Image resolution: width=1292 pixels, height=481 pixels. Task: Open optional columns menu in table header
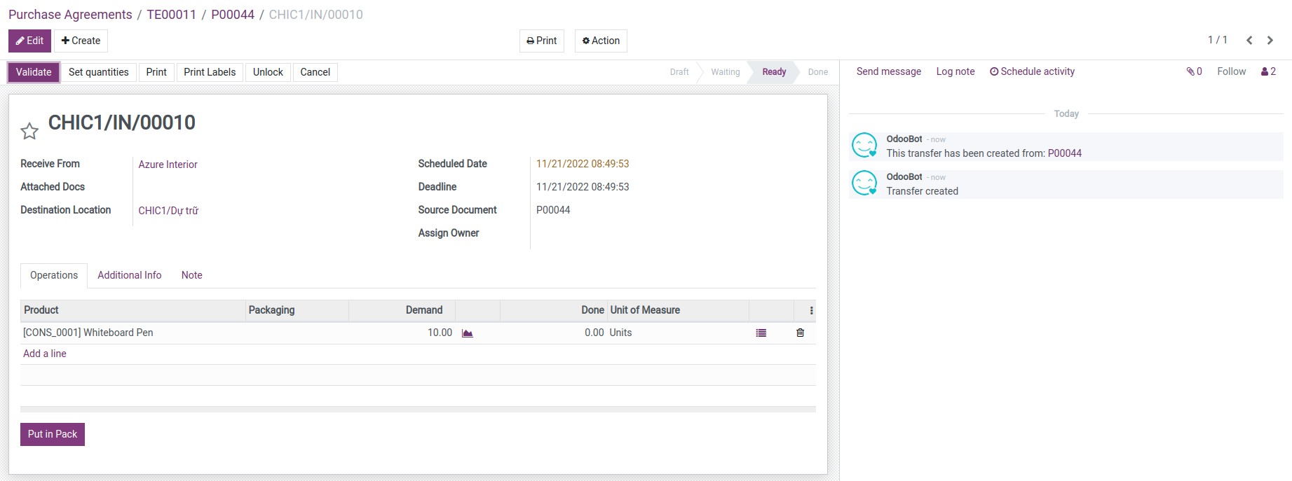click(x=811, y=311)
